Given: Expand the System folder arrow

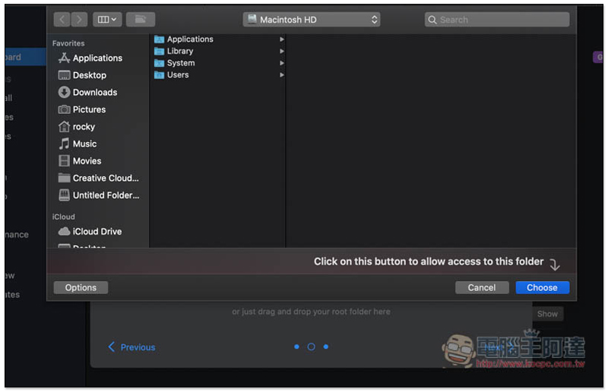Looking at the screenshot, I should click(x=282, y=63).
